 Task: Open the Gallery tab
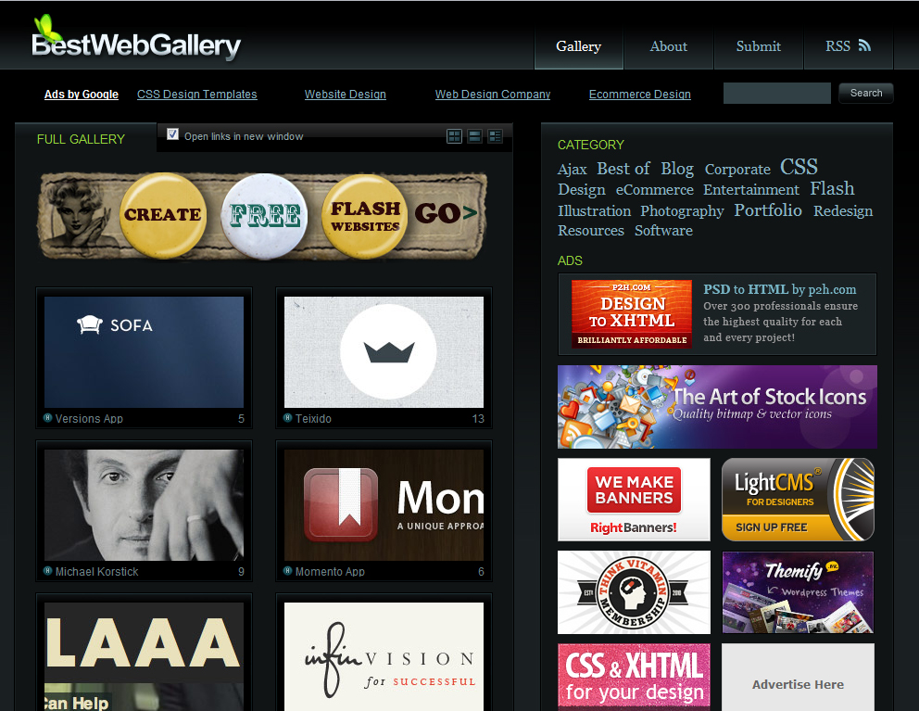coord(578,46)
